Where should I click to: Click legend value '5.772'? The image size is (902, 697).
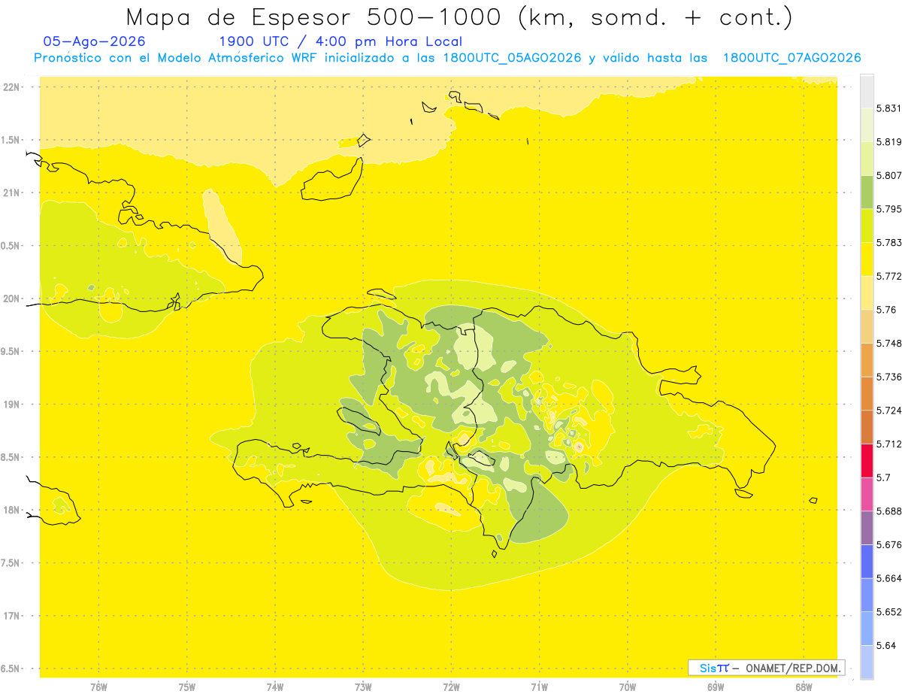889,276
